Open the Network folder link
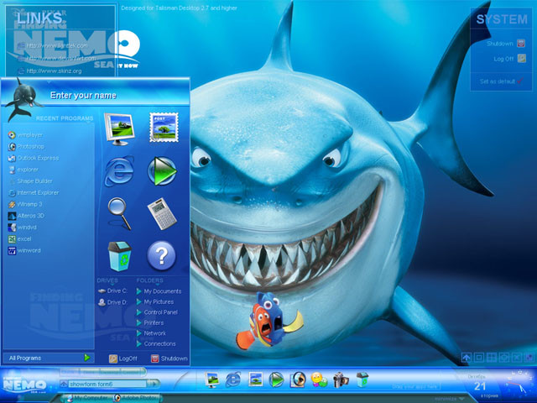This screenshot has width=537, height=403. pyautogui.click(x=151, y=333)
